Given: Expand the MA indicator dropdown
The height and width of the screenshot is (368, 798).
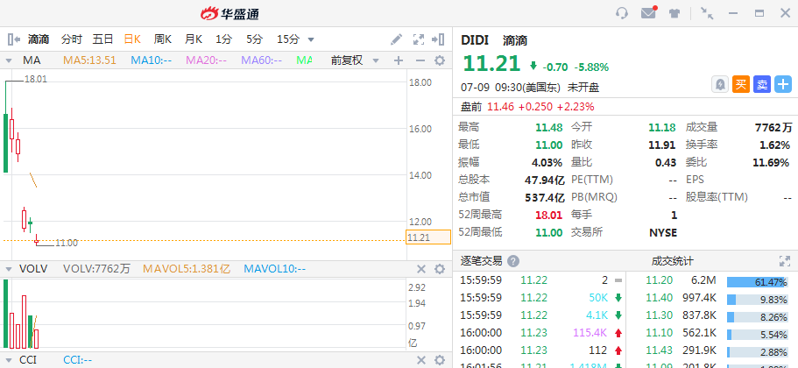Looking at the screenshot, I should click(x=9, y=60).
